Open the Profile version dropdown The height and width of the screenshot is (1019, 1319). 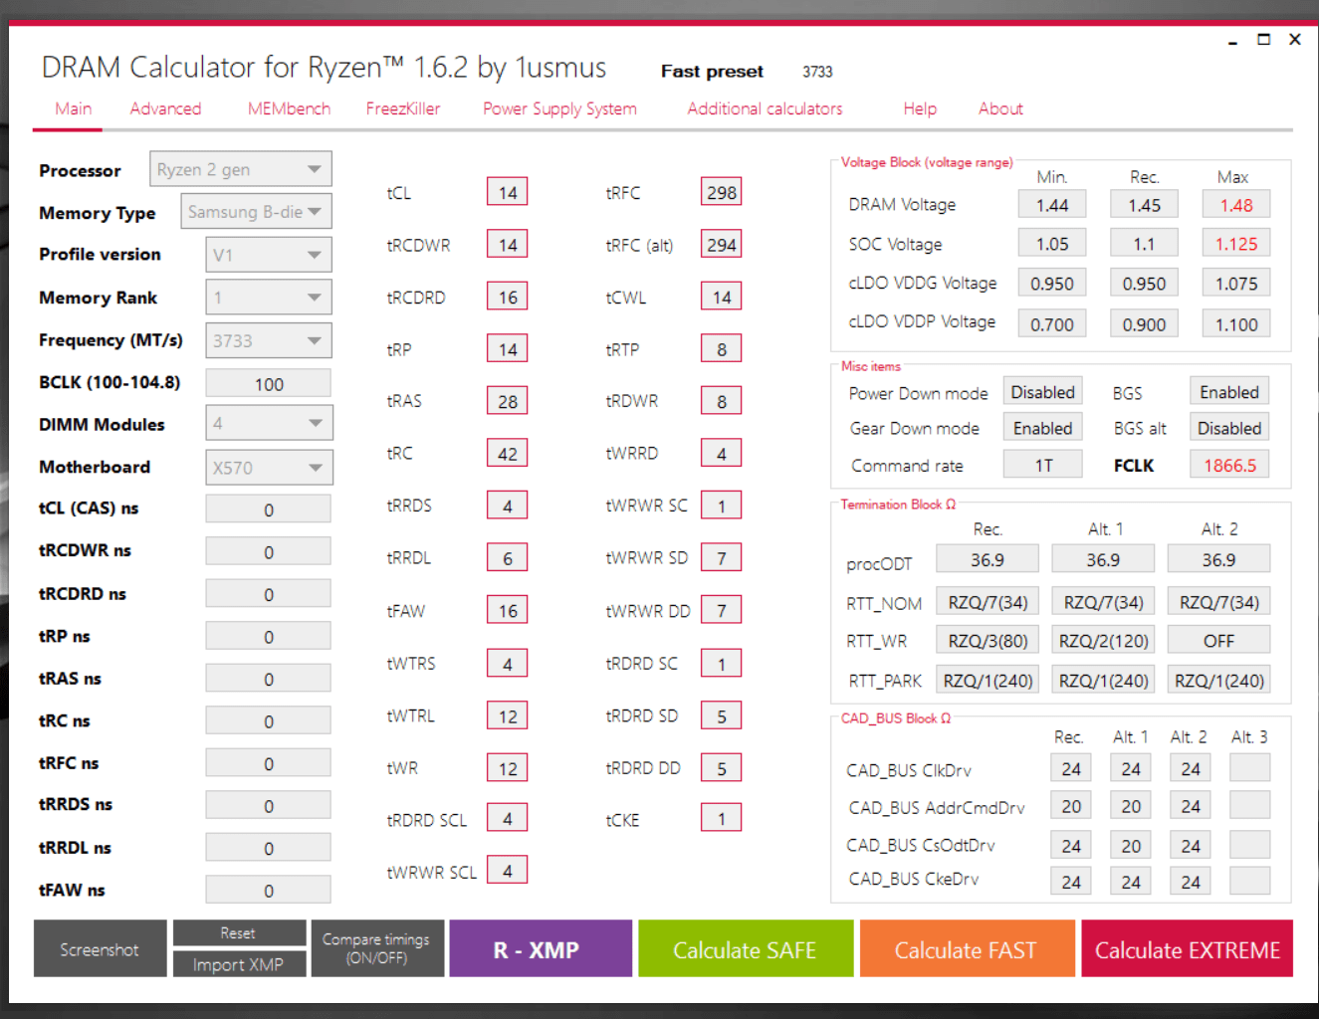(269, 255)
